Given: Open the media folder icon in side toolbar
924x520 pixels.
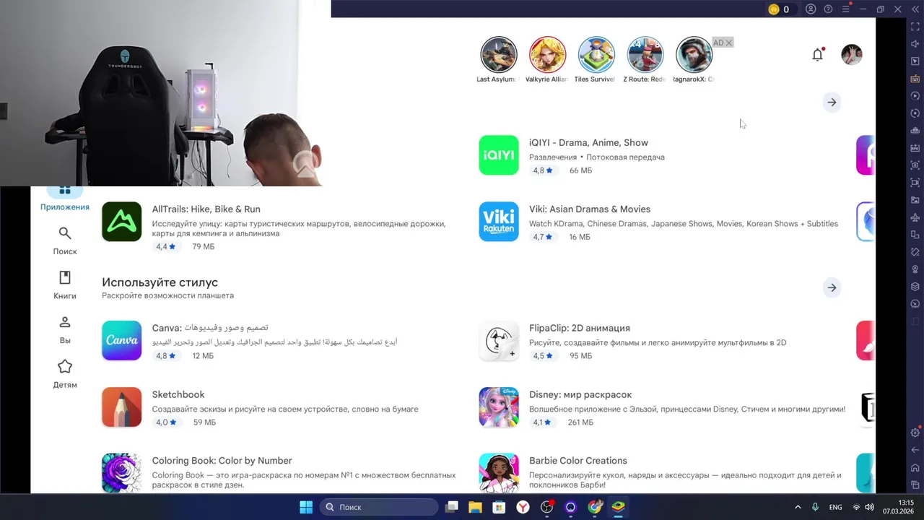Looking at the screenshot, I should 915,200.
